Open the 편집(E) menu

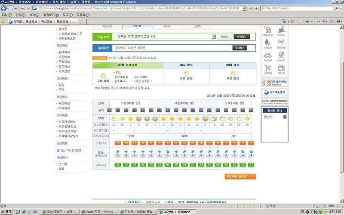coord(20,15)
